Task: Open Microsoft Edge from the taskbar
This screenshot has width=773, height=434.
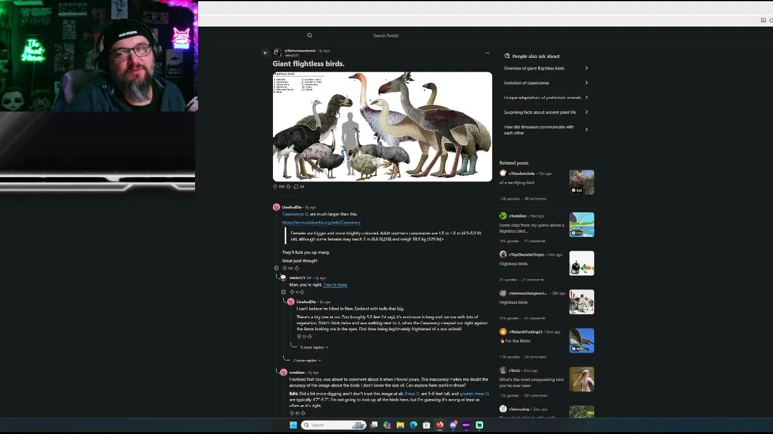Action: point(413,425)
